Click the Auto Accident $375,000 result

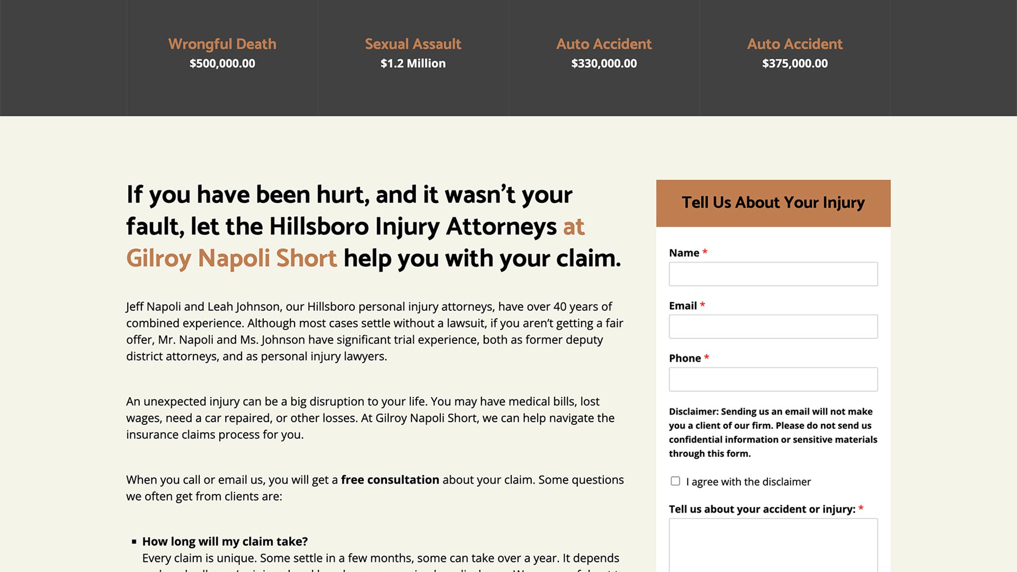(795, 52)
